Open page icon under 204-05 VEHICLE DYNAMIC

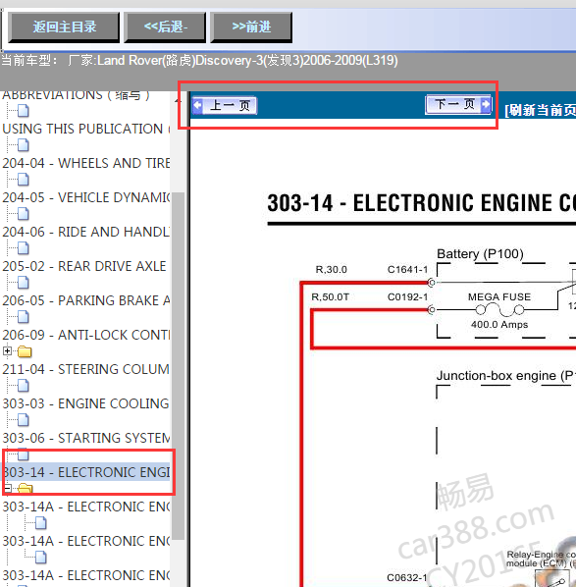[x=24, y=214]
